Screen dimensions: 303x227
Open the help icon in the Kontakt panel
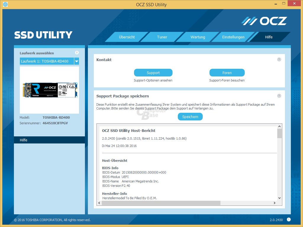(279, 60)
